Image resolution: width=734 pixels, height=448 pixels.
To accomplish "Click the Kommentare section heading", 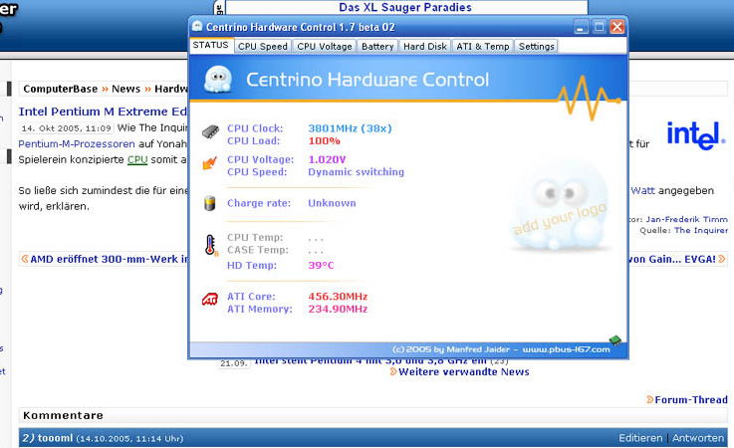I will [63, 415].
